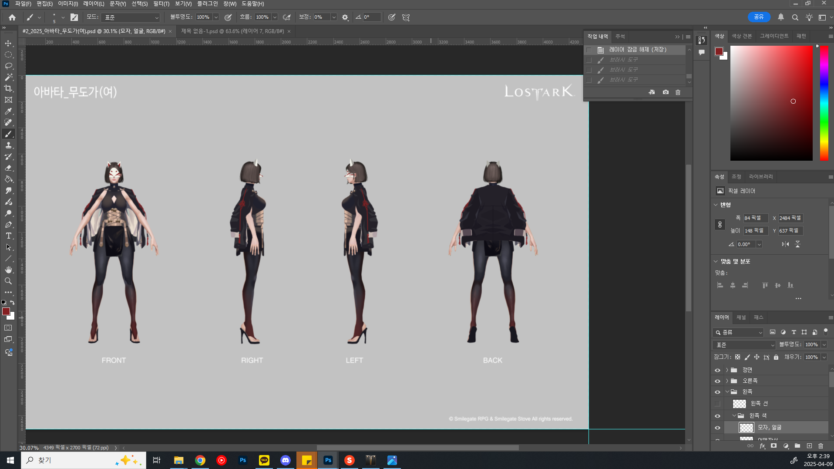Click the Home icon in options bar
834x469 pixels.
(12, 17)
